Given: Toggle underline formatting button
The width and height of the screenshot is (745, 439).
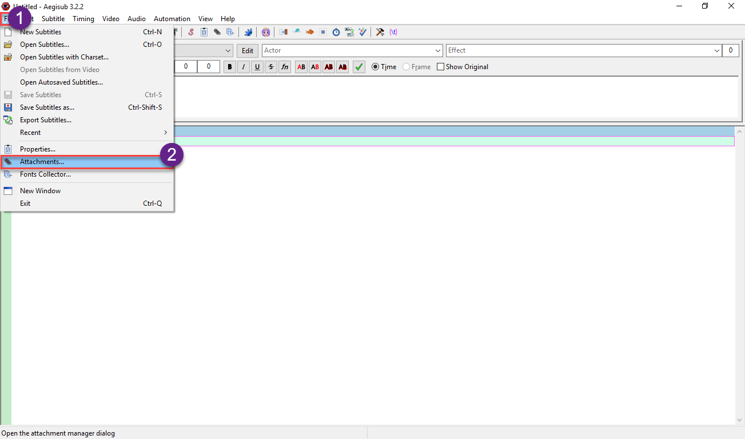Looking at the screenshot, I should click(257, 67).
